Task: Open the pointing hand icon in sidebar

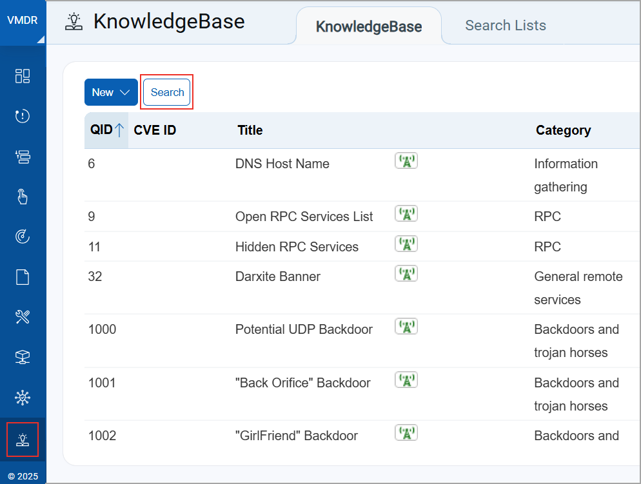Action: click(x=23, y=197)
